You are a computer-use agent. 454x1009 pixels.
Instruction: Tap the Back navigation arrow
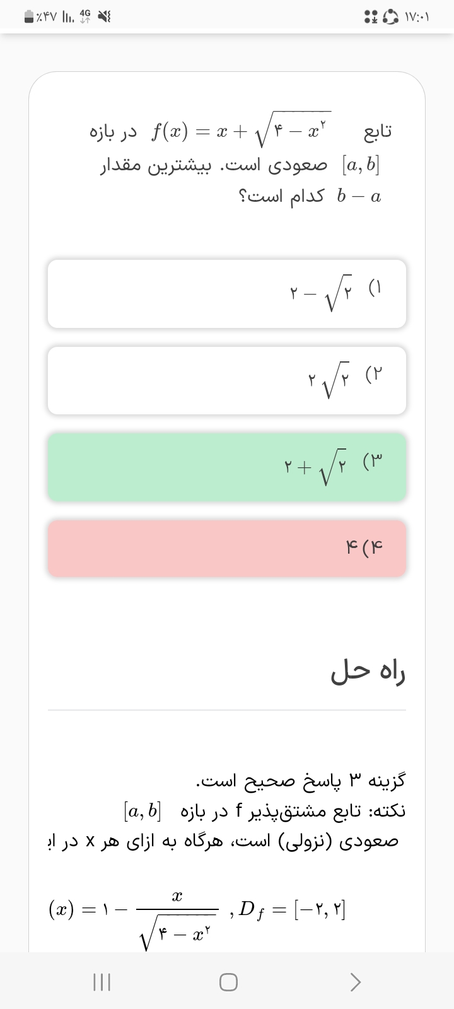click(x=356, y=982)
